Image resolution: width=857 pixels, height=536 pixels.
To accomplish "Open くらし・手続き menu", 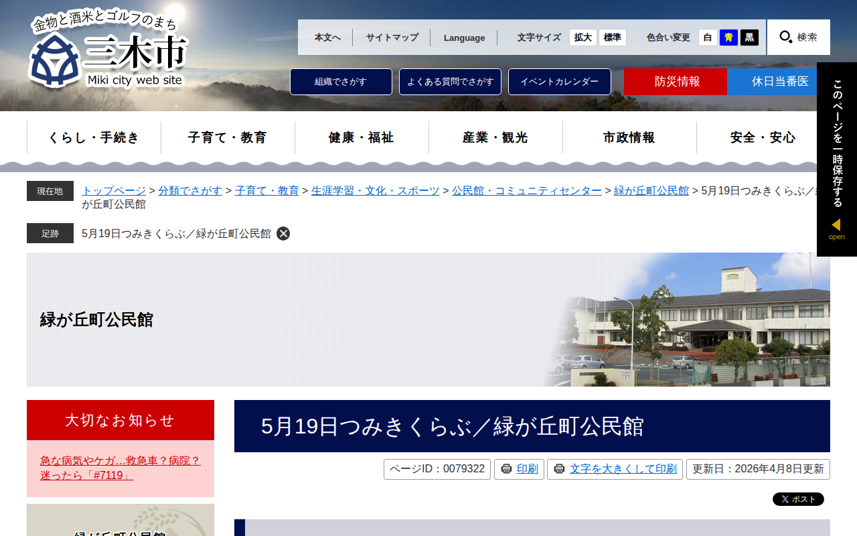I will click(x=94, y=137).
